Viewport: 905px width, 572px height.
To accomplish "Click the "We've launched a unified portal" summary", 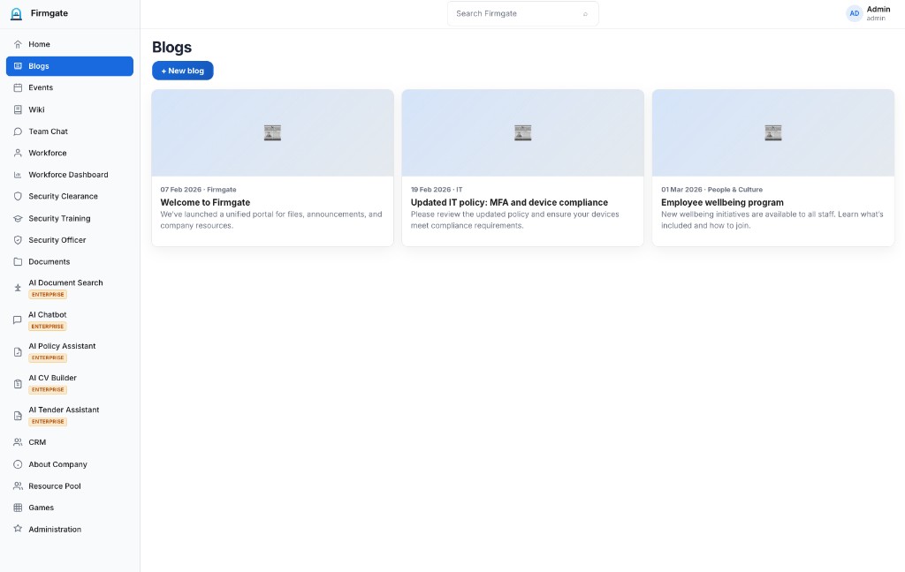I will (x=271, y=220).
